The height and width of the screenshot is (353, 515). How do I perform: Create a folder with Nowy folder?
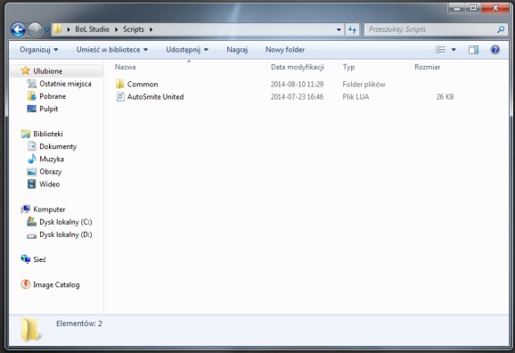pyautogui.click(x=285, y=50)
